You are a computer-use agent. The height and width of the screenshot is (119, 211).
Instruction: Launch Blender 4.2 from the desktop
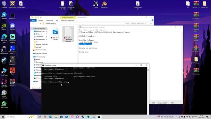tap(104, 4)
